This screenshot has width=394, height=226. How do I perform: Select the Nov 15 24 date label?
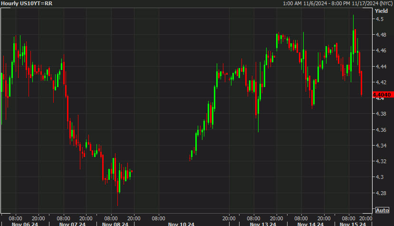click(353, 224)
